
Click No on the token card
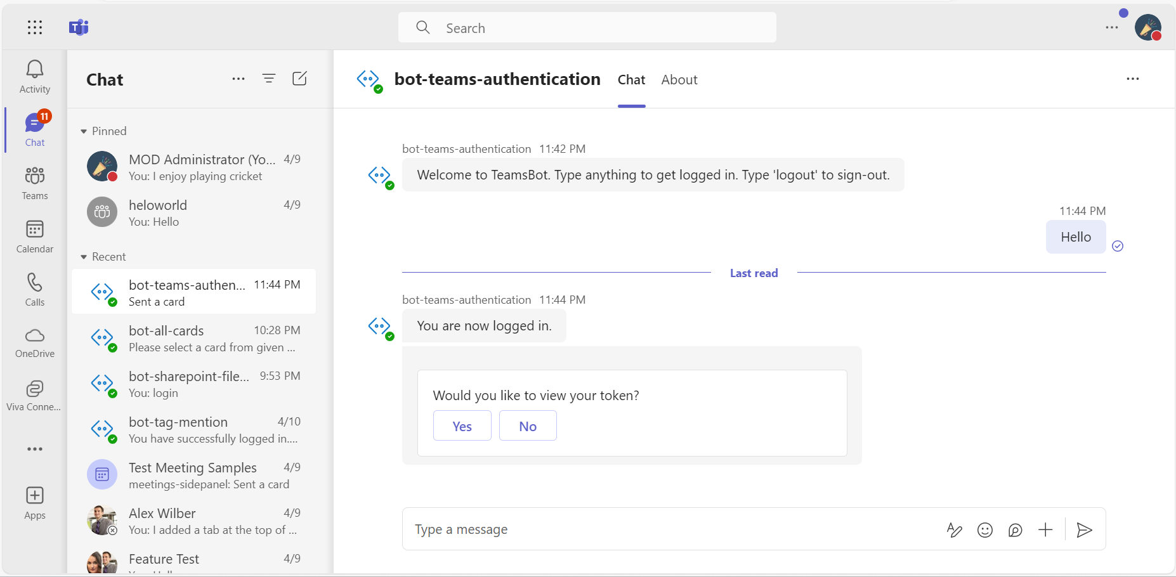(x=528, y=425)
